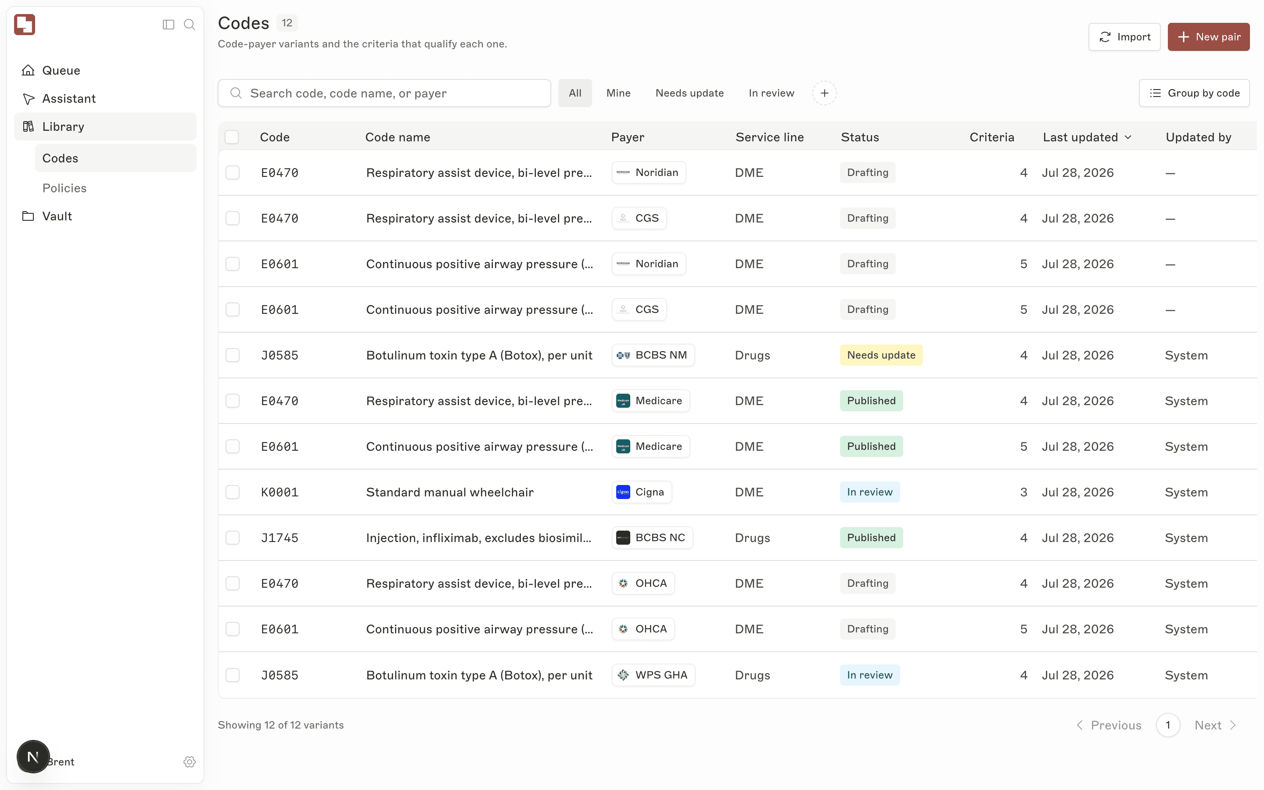This screenshot has width=1264, height=790.
Task: Click WPS GHA payer chip
Action: coord(654,675)
